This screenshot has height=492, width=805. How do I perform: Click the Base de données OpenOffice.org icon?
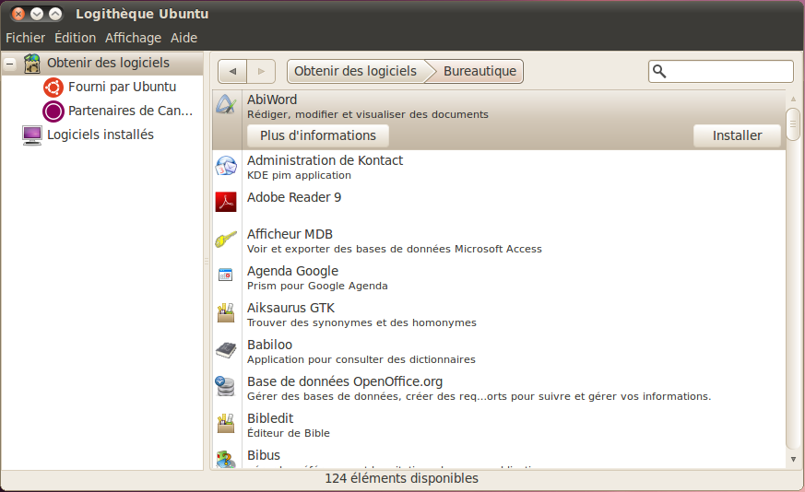click(225, 386)
